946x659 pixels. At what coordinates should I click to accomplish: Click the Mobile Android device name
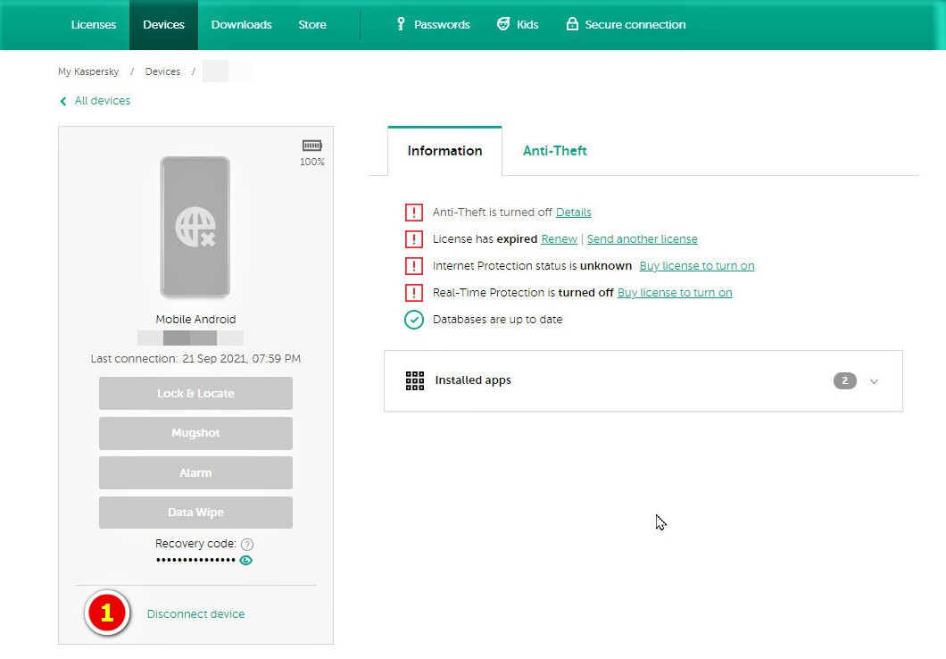coord(195,320)
